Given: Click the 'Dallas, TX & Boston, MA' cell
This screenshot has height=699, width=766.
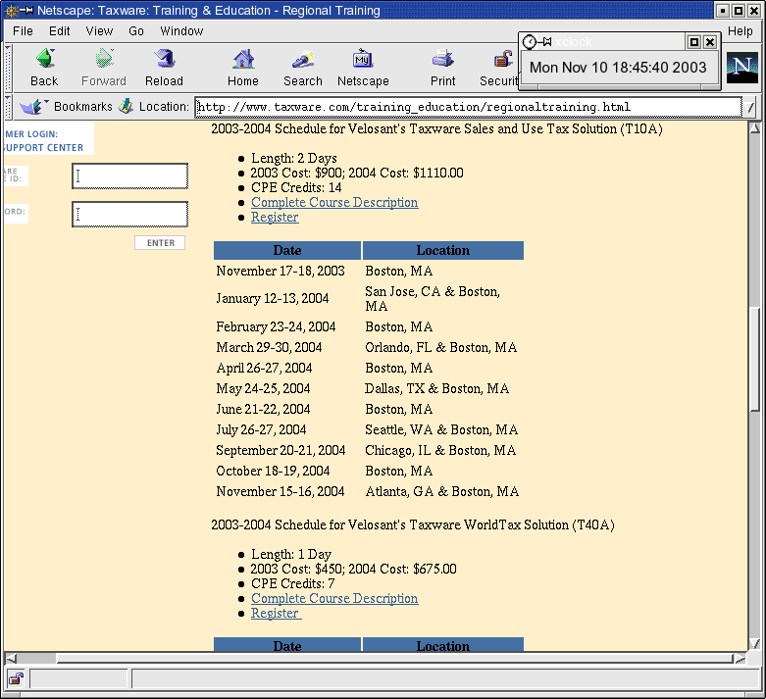Looking at the screenshot, I should coord(436,388).
